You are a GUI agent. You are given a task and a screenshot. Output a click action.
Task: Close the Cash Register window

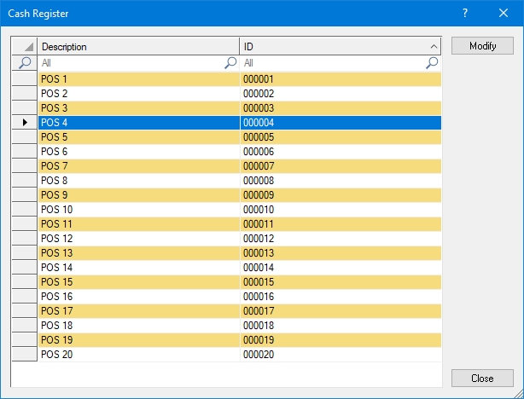504,14
